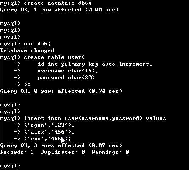Click the 'Query OK, 1 row affected' line
Viewport: 189px width, 170px height.
(59, 10)
